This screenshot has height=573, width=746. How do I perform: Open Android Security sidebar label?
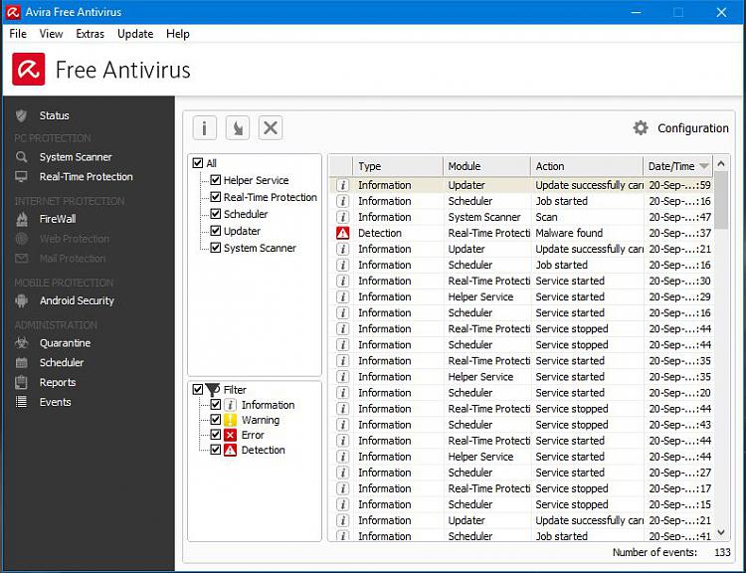click(77, 300)
